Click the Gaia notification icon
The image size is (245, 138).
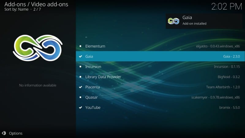[x=173, y=21]
